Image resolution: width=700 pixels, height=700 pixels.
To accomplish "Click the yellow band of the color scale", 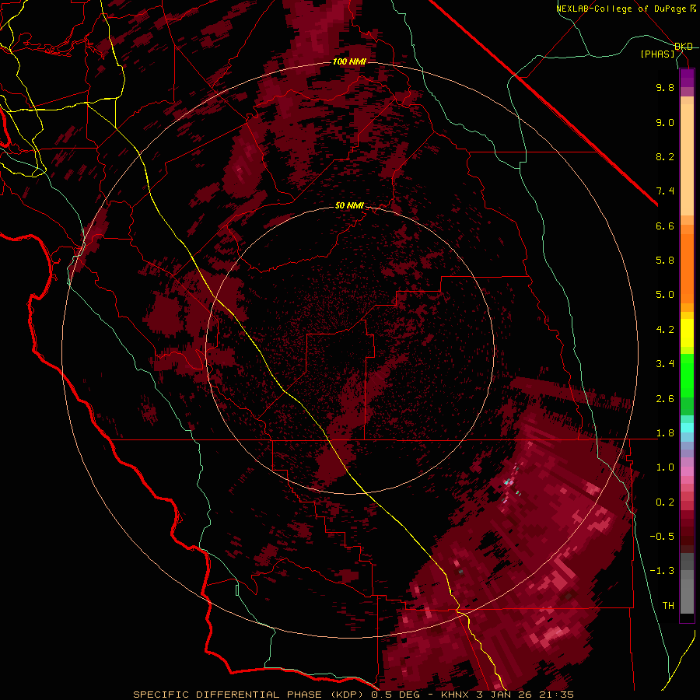I will (x=687, y=333).
